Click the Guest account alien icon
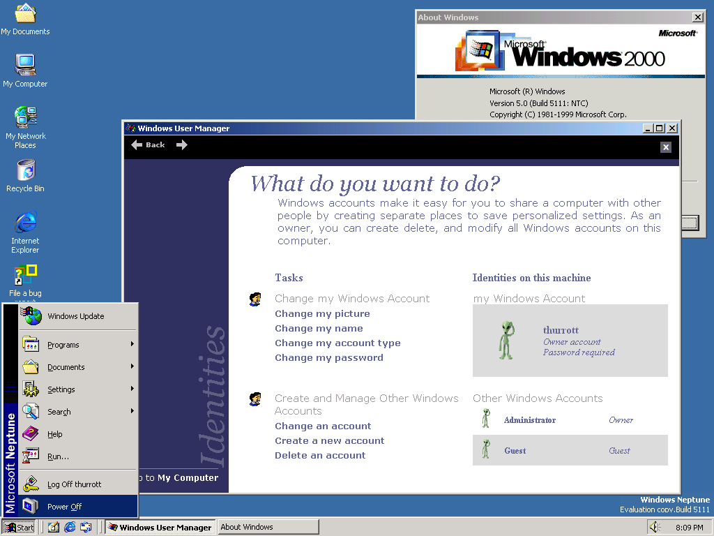This screenshot has height=536, width=714. 486,450
